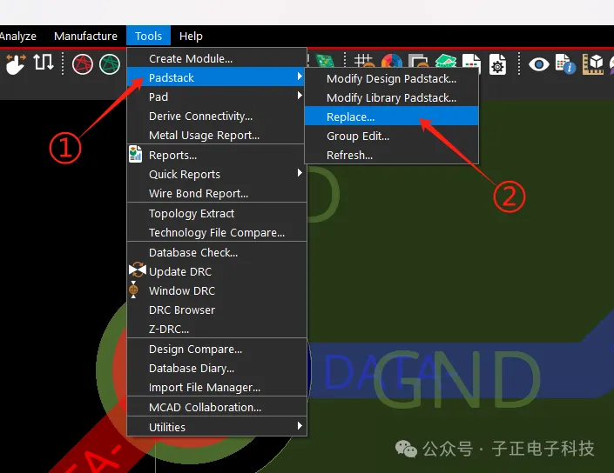This screenshot has width=614, height=473.
Task: Select Create Module... menu entry
Action: click(217, 58)
